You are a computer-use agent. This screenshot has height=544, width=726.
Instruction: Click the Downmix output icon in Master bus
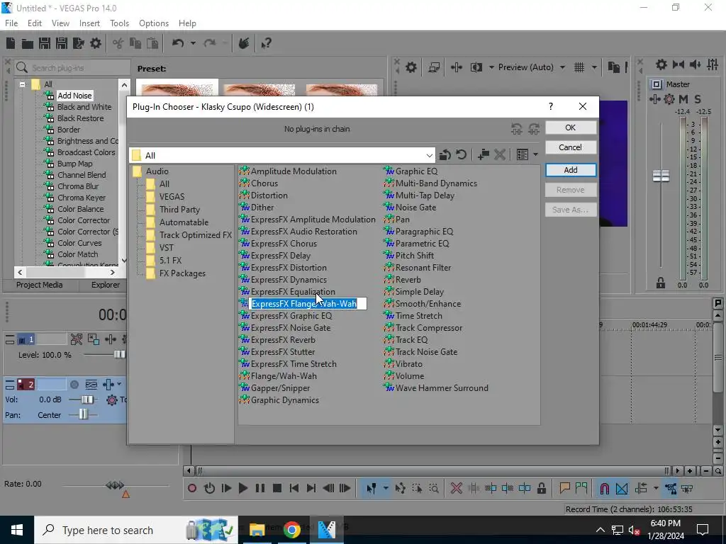click(678, 64)
